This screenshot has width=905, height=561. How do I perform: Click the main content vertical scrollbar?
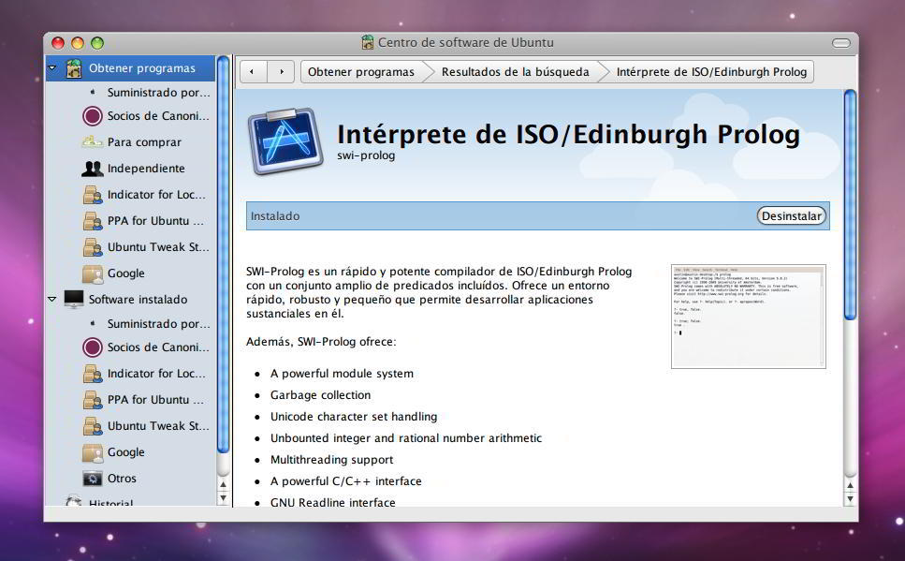tap(850, 206)
